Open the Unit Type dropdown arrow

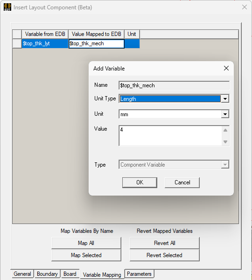click(x=225, y=99)
